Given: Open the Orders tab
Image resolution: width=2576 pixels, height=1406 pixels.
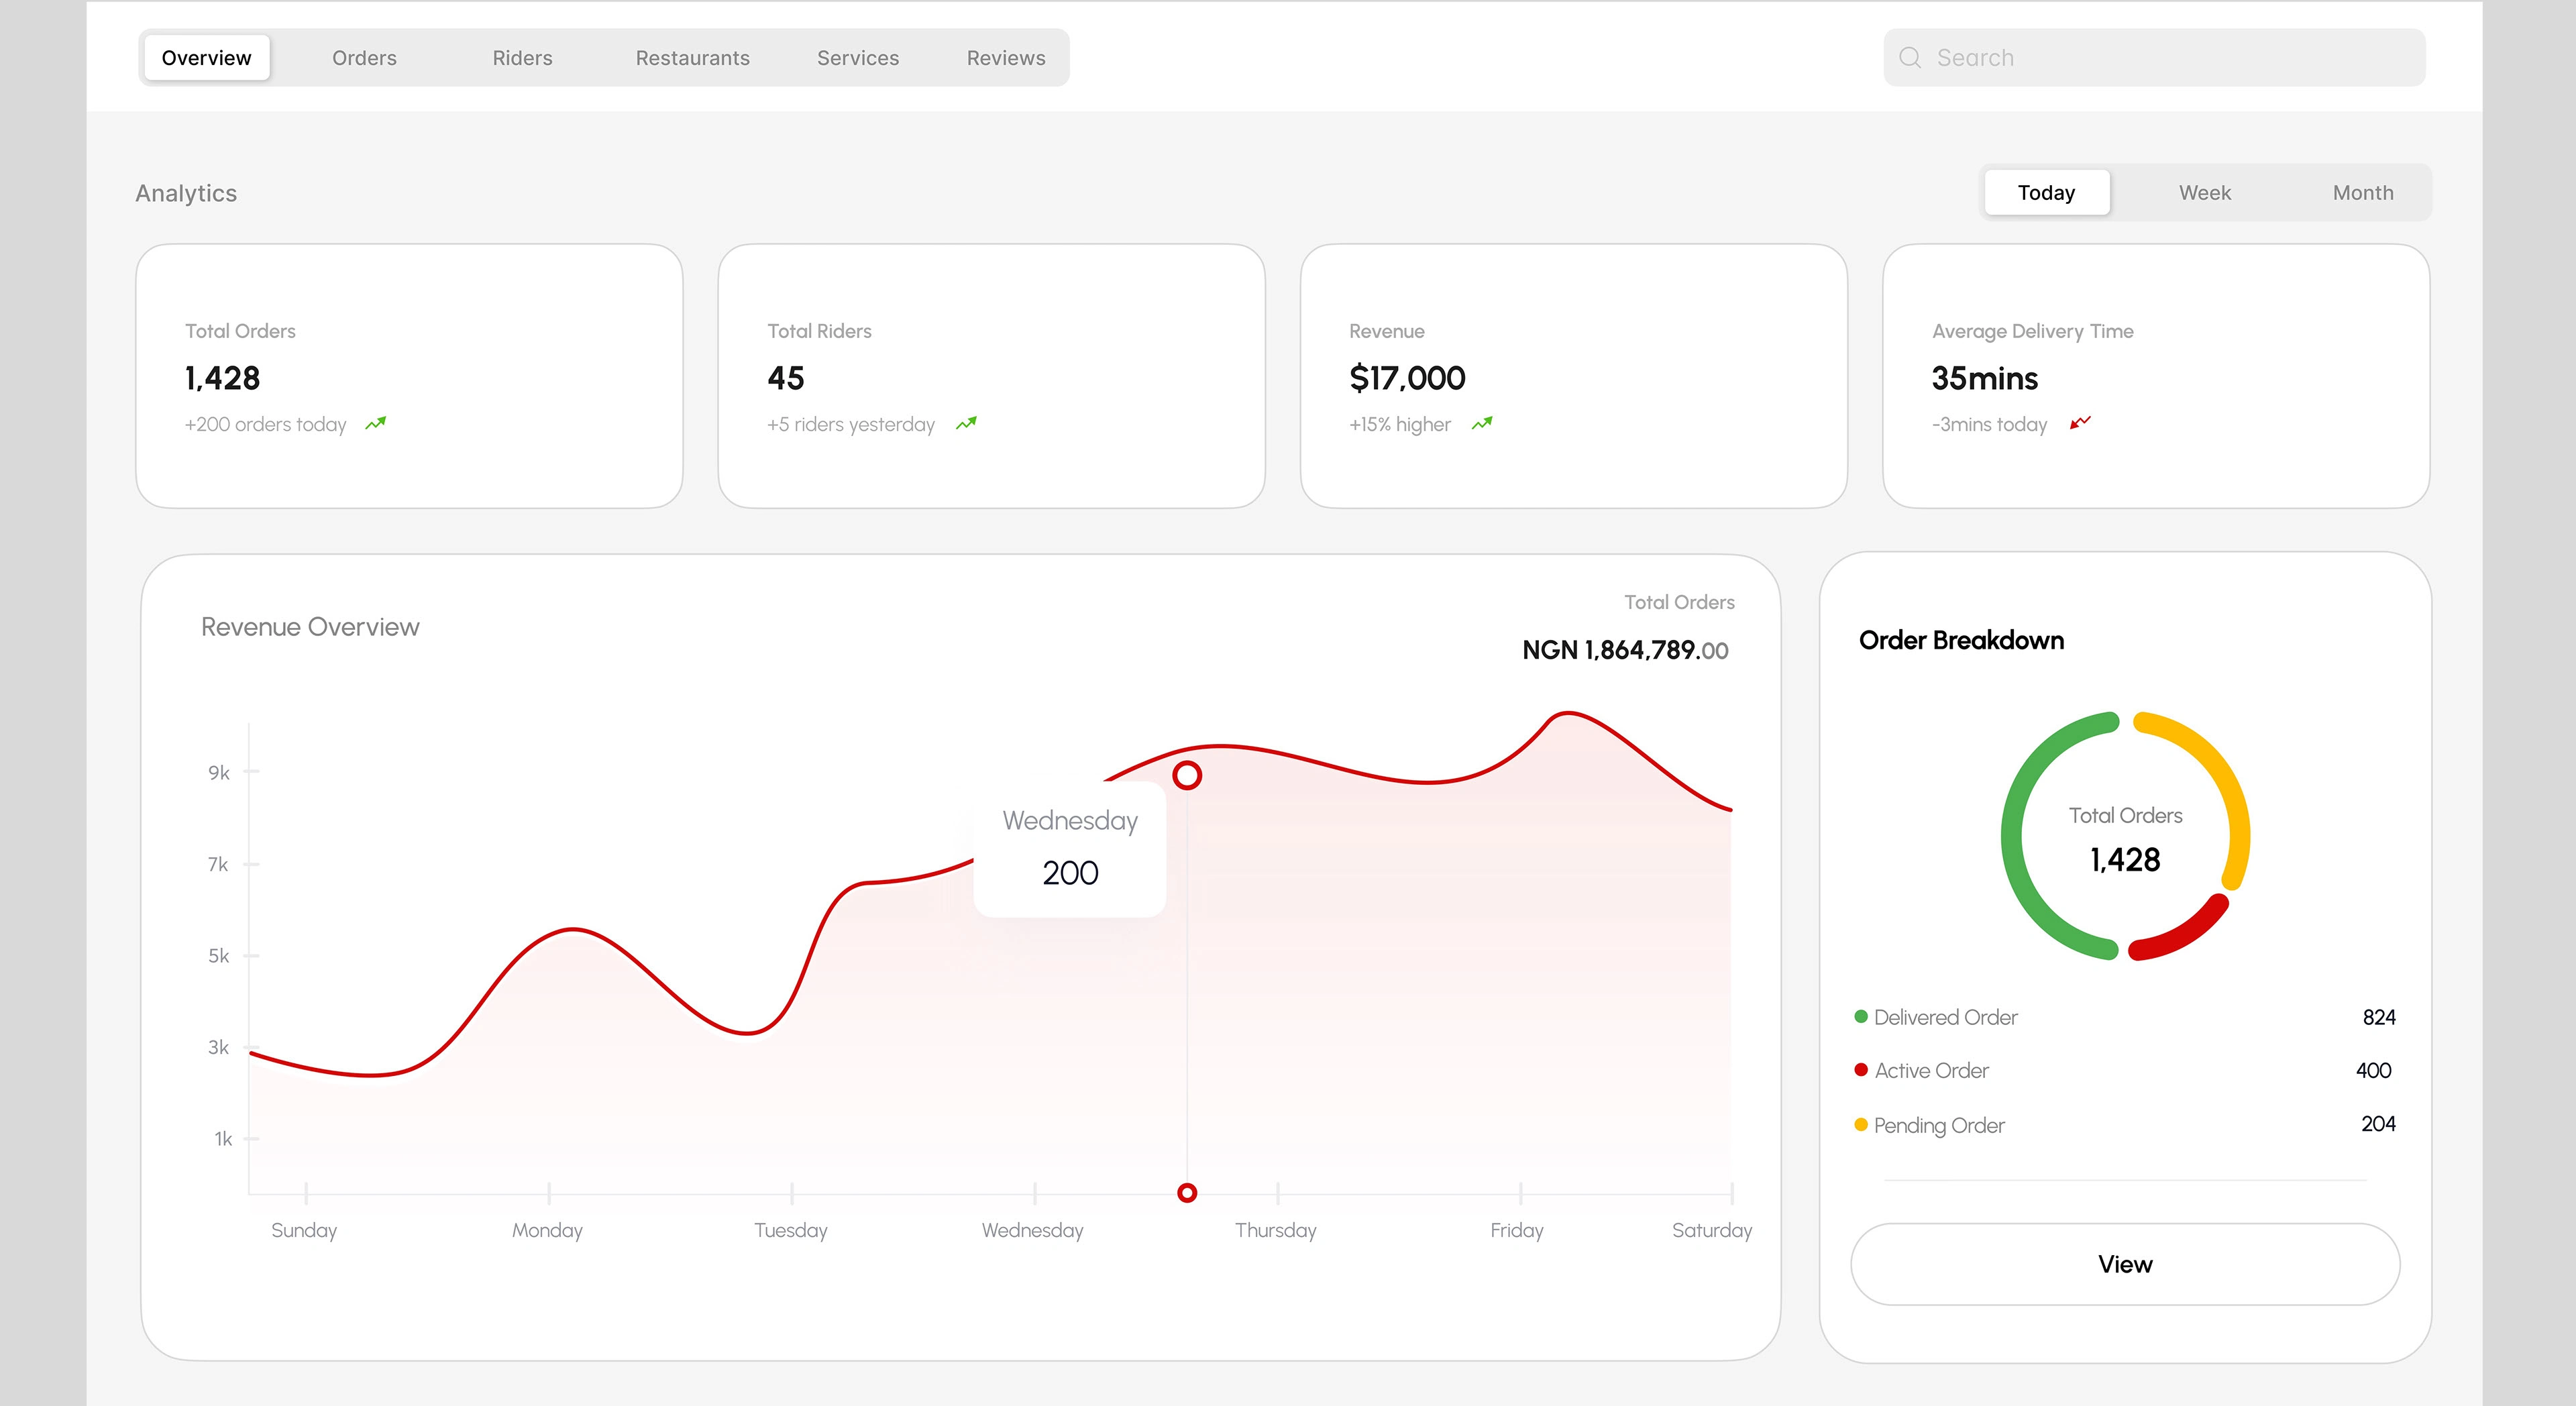Looking at the screenshot, I should point(364,58).
